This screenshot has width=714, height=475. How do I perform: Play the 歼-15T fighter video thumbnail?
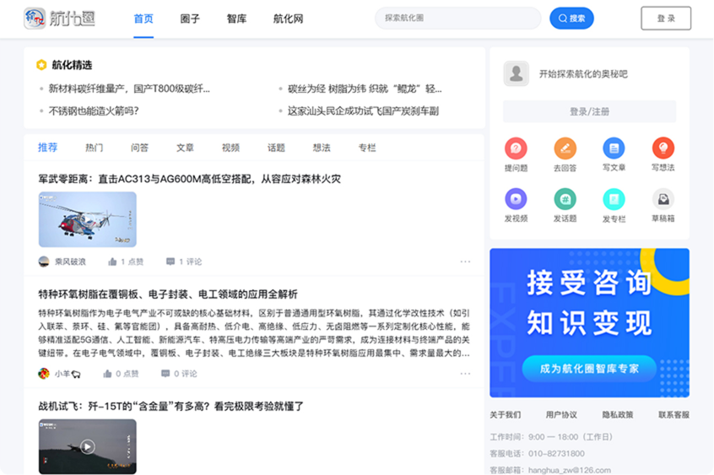click(88, 446)
